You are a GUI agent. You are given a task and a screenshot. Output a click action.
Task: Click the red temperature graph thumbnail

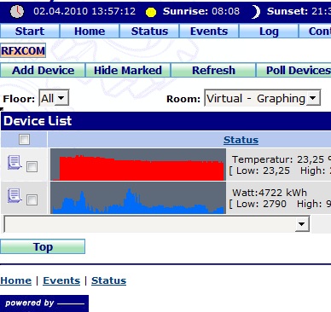(138, 165)
